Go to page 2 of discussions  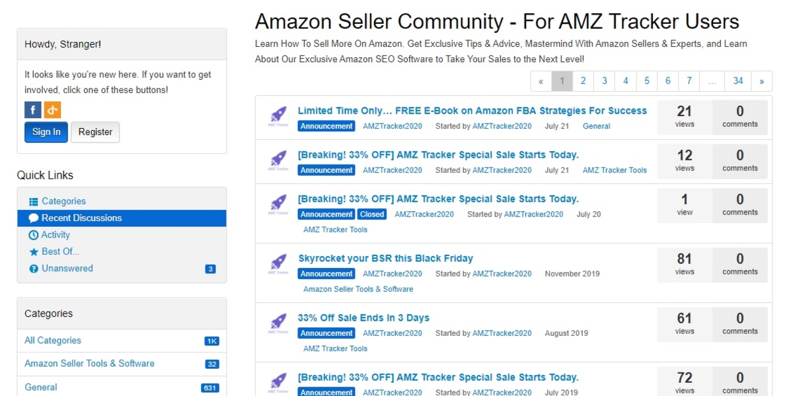(583, 81)
